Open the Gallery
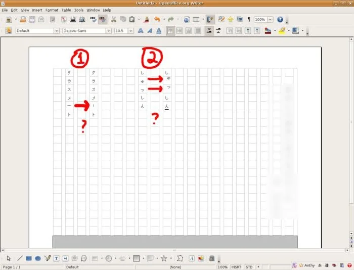Image resolution: width=354 pixels, height=270 pixels. [240, 20]
